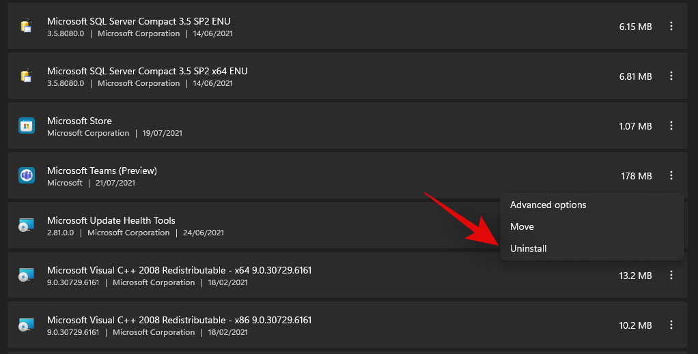Screen dimensions: 698x354
Task: Click the 21/07/2021 install date of Teams
Action: click(x=115, y=183)
